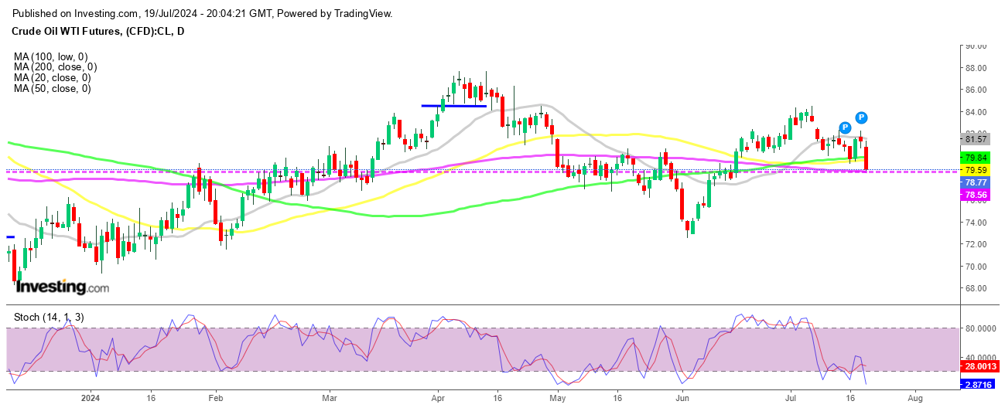Select the MA (20, close, 0) legend entry
The width and height of the screenshot is (1005, 408).
51,78
